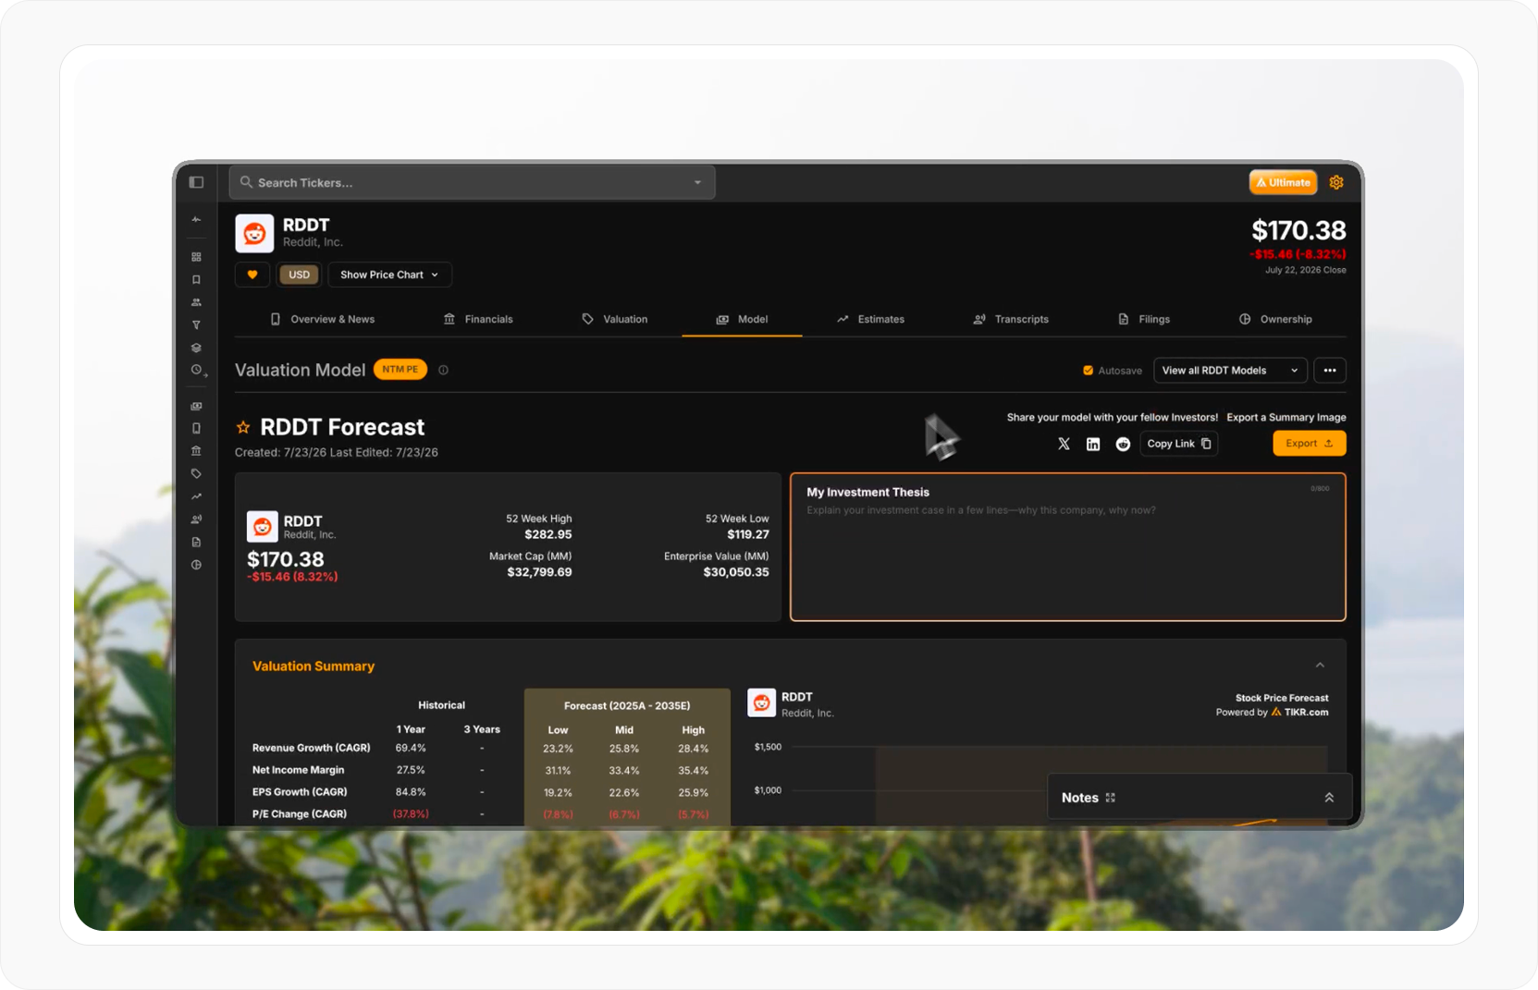The width and height of the screenshot is (1538, 990).
Task: Open the three-dot more options menu
Action: (1330, 371)
